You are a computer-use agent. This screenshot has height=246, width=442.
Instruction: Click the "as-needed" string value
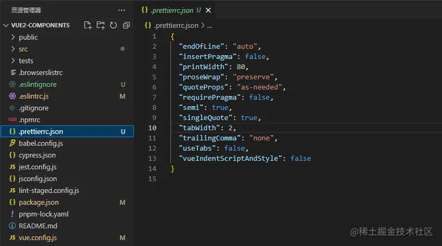click(x=259, y=87)
